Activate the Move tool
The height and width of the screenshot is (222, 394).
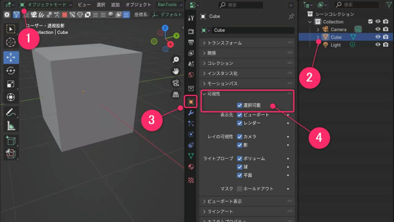coord(11,57)
